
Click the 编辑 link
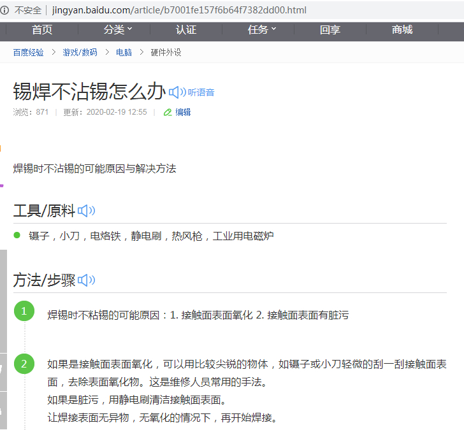[183, 112]
